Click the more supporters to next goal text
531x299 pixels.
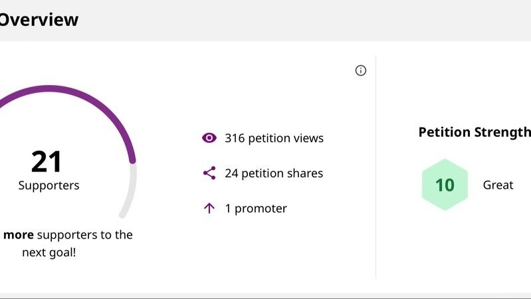67,243
